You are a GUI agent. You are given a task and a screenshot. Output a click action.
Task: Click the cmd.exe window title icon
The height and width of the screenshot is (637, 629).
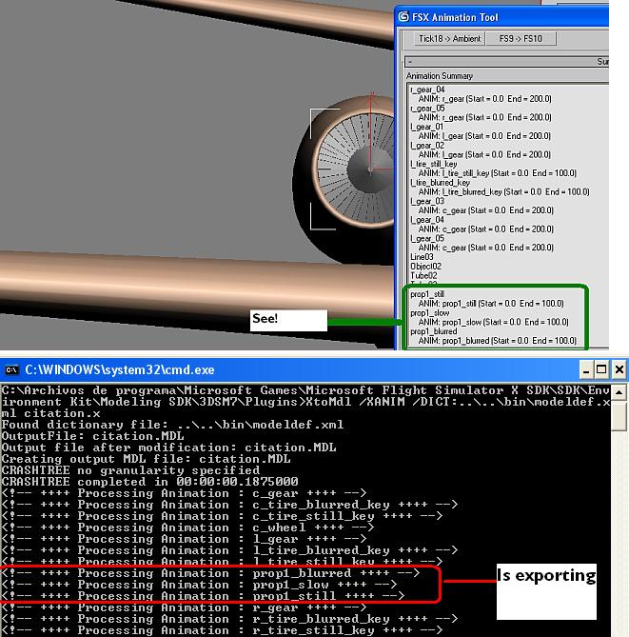(11, 369)
